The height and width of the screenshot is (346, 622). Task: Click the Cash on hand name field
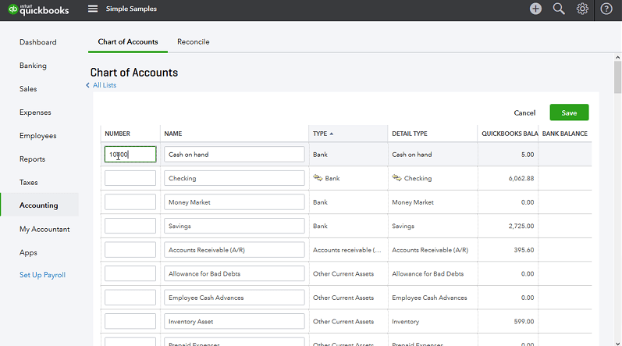[234, 155]
